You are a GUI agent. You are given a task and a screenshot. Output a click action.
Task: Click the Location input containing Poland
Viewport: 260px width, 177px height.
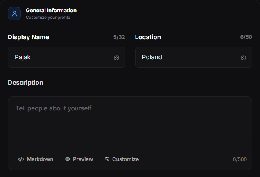click(x=194, y=58)
